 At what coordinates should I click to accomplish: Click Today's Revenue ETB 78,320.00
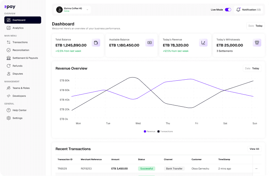coord(176,45)
